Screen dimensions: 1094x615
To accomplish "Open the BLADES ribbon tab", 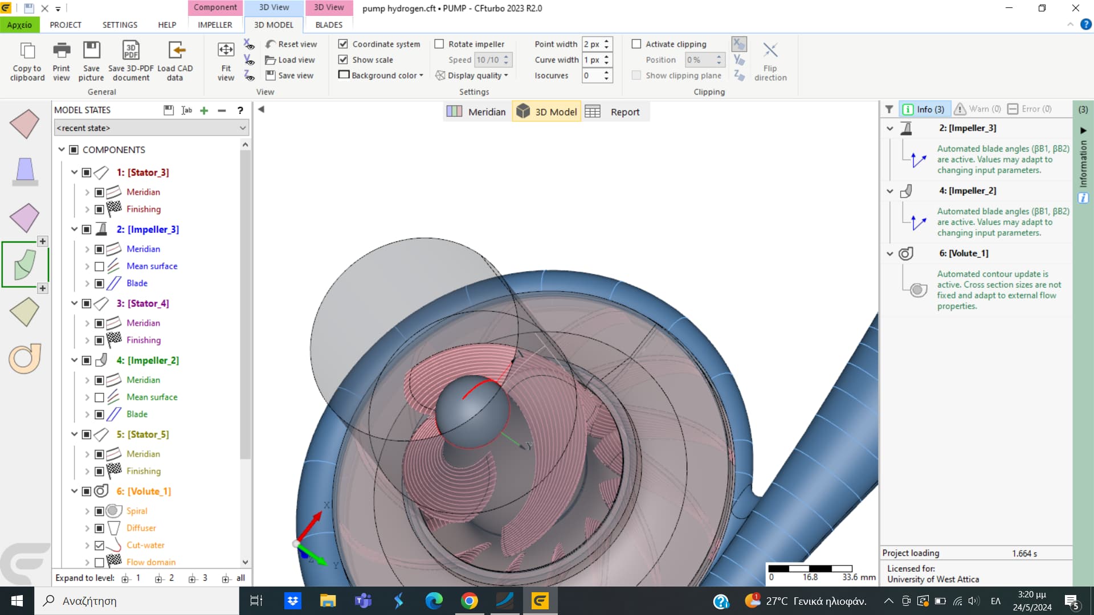I will 329,25.
